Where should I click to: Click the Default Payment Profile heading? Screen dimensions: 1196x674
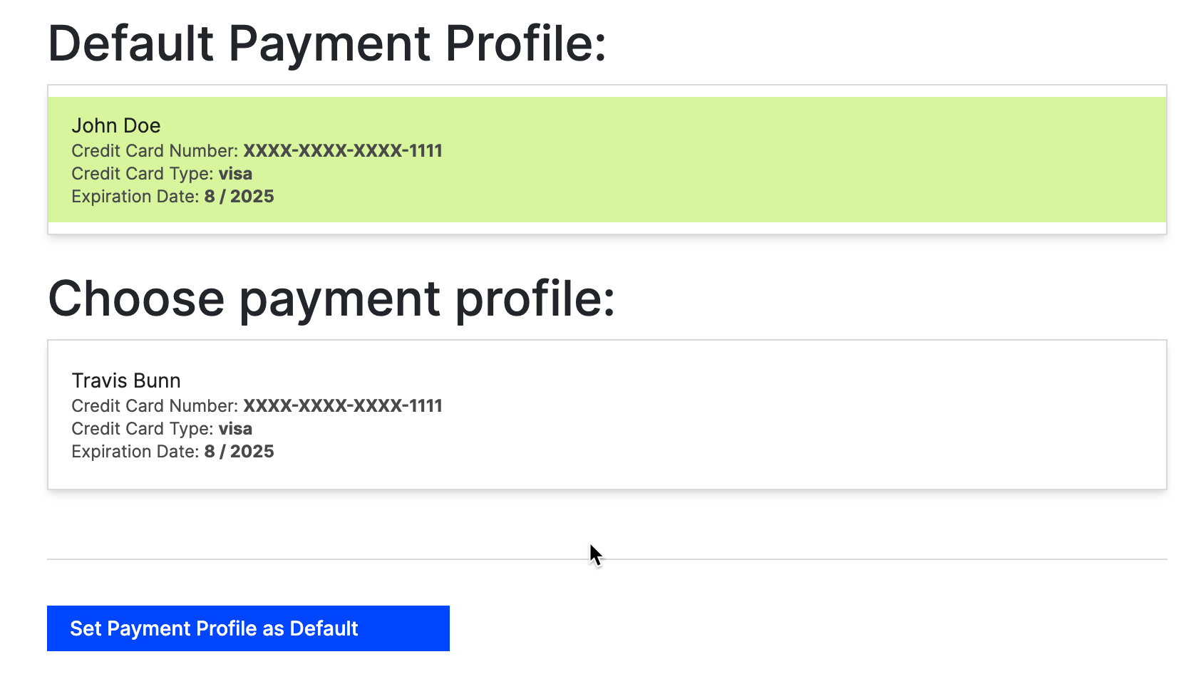(x=327, y=44)
